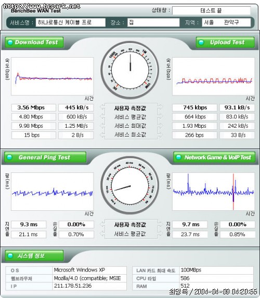Select the 1.25 MB/s maximum value
This screenshot has width=260, height=298.
[x=76, y=126]
